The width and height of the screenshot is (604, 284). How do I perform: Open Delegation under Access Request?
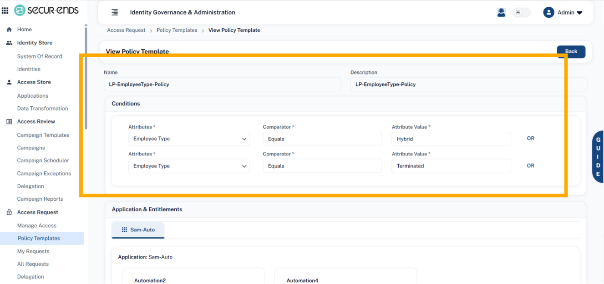coord(30,277)
